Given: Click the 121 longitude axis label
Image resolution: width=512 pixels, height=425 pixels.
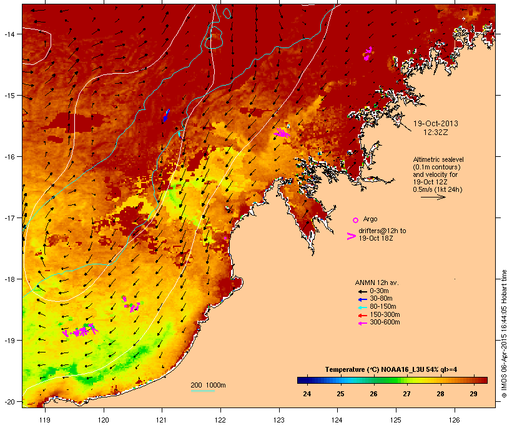Looking at the screenshot, I should tap(162, 420).
